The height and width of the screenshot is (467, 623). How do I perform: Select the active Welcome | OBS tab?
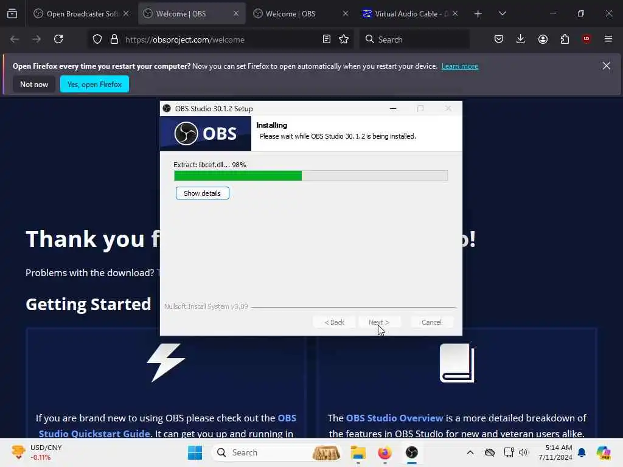coord(192,13)
